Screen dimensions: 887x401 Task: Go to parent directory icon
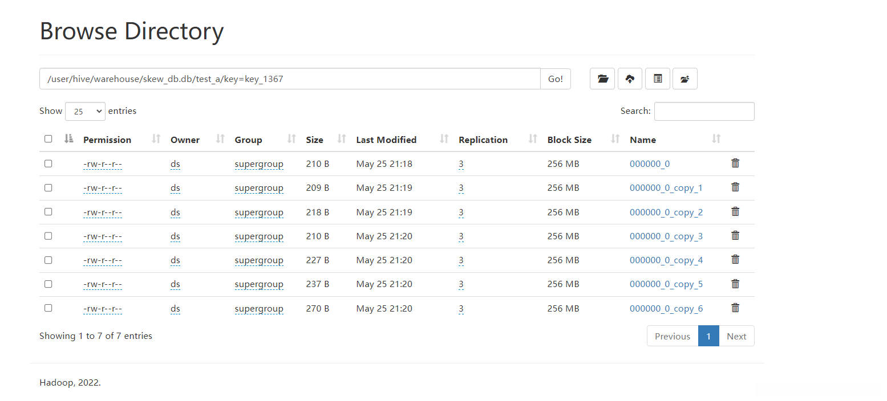click(685, 79)
